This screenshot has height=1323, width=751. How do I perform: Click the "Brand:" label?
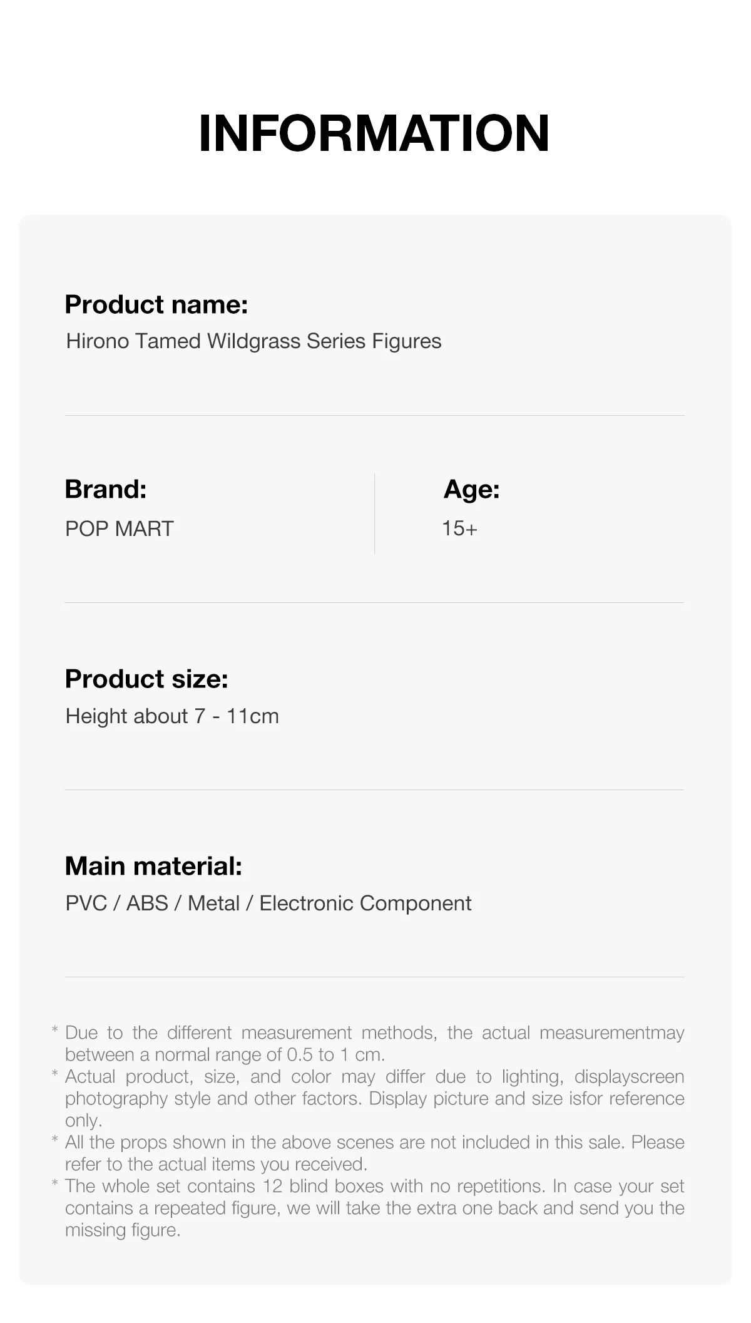(x=106, y=489)
